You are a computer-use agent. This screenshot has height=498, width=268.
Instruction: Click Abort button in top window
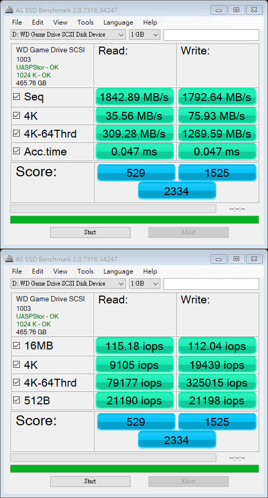point(189,232)
